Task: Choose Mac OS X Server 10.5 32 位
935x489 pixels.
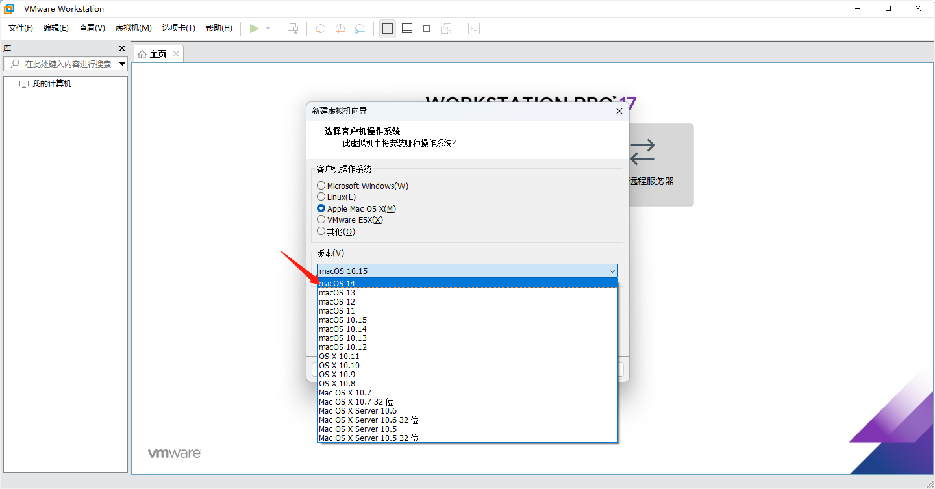Action: 467,438
